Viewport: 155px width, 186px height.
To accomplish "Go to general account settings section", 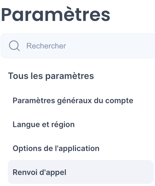I will point(73,101).
